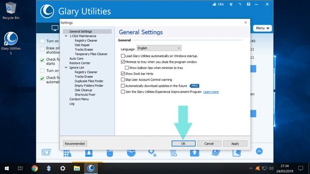Viewport: 310px width, 174px height.
Task: Click the Cancel button
Action: click(x=209, y=144)
